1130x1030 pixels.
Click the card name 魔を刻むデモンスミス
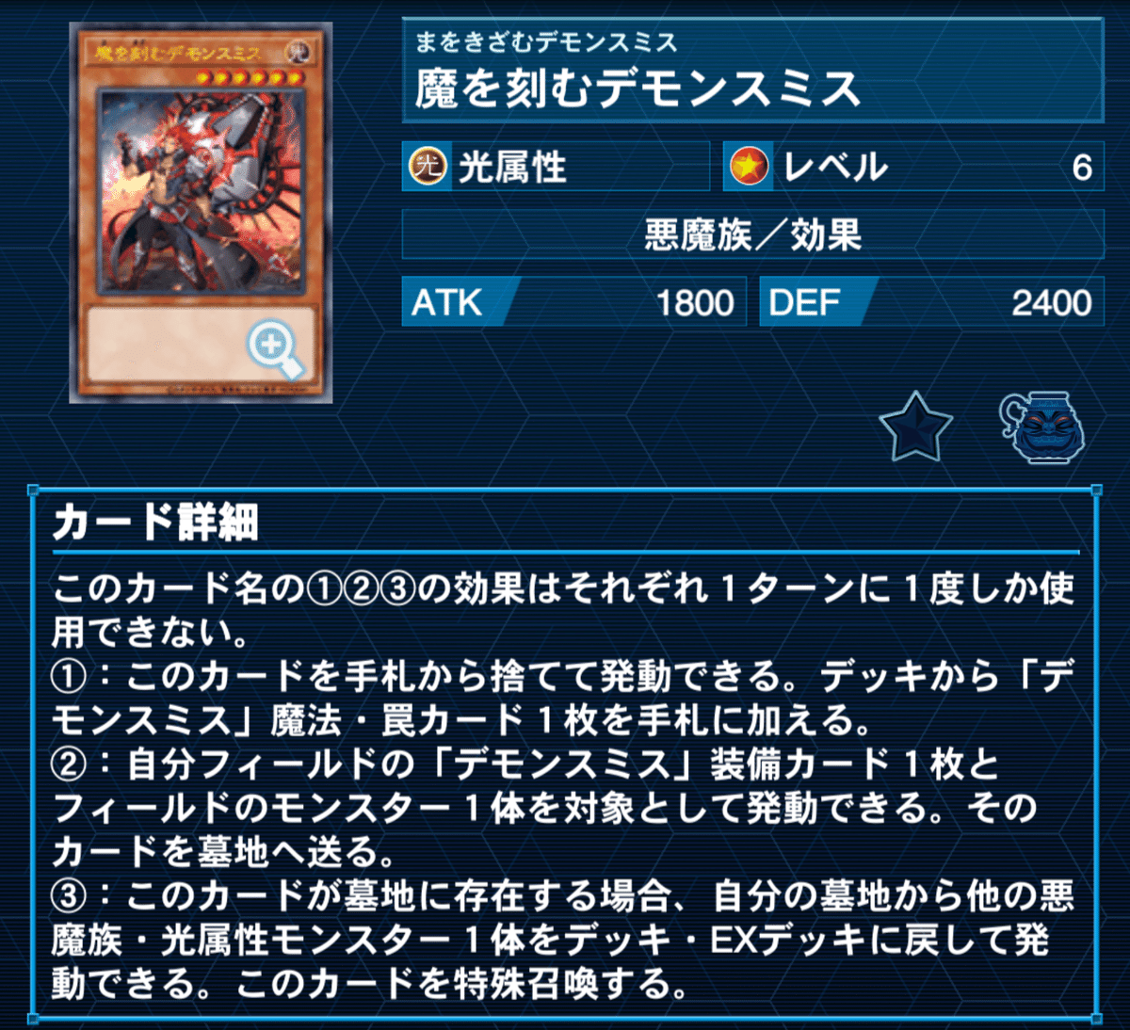(x=638, y=89)
